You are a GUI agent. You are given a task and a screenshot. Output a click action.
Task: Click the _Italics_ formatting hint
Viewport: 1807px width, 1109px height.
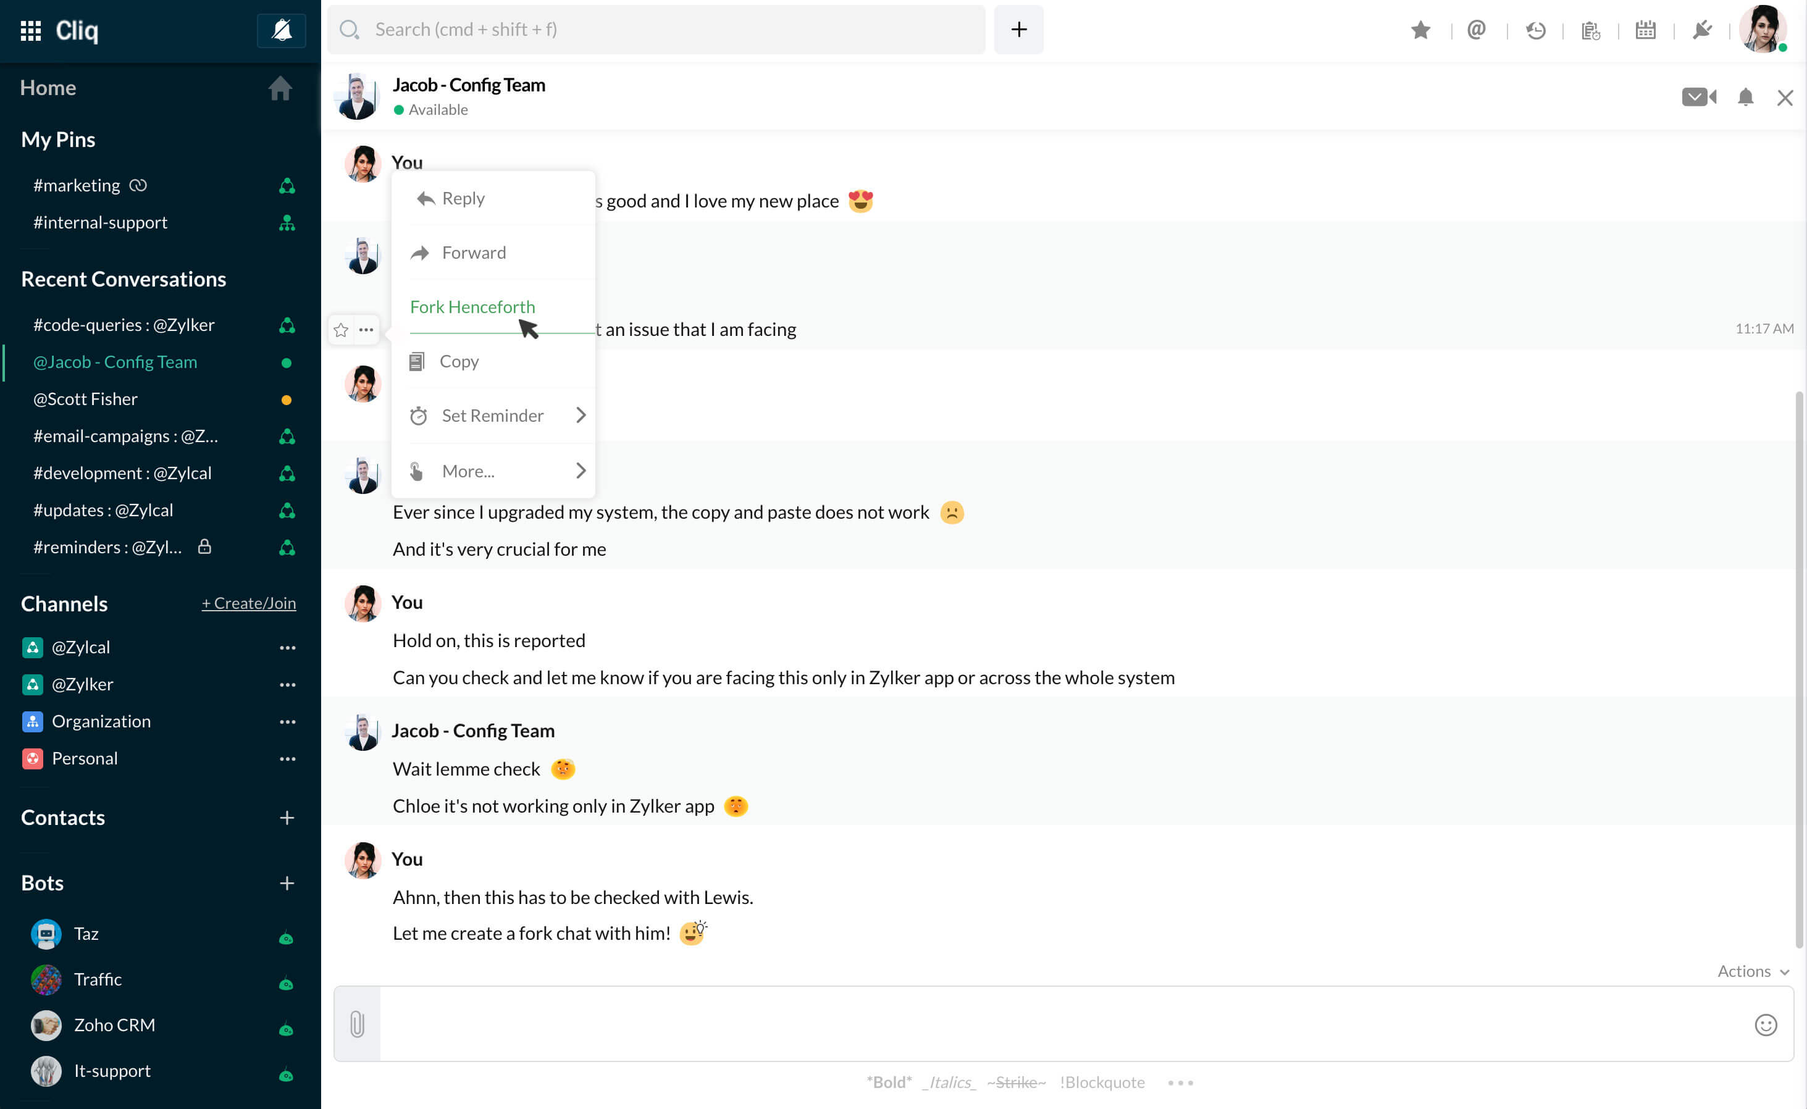coord(949,1082)
